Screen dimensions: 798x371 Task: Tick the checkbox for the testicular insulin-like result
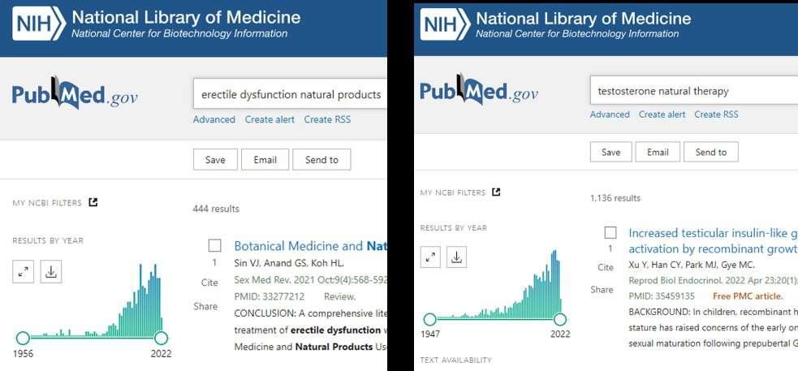(x=610, y=233)
